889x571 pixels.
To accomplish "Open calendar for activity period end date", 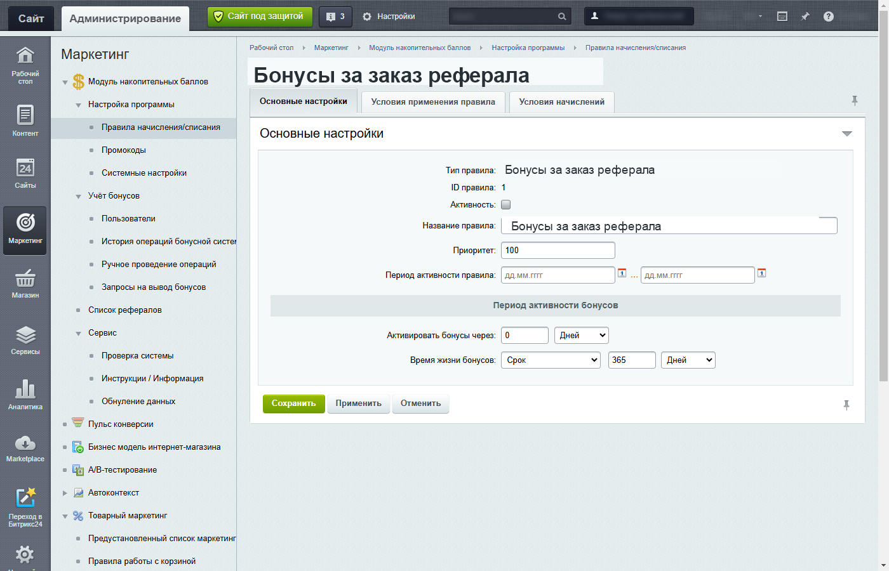I will click(762, 273).
